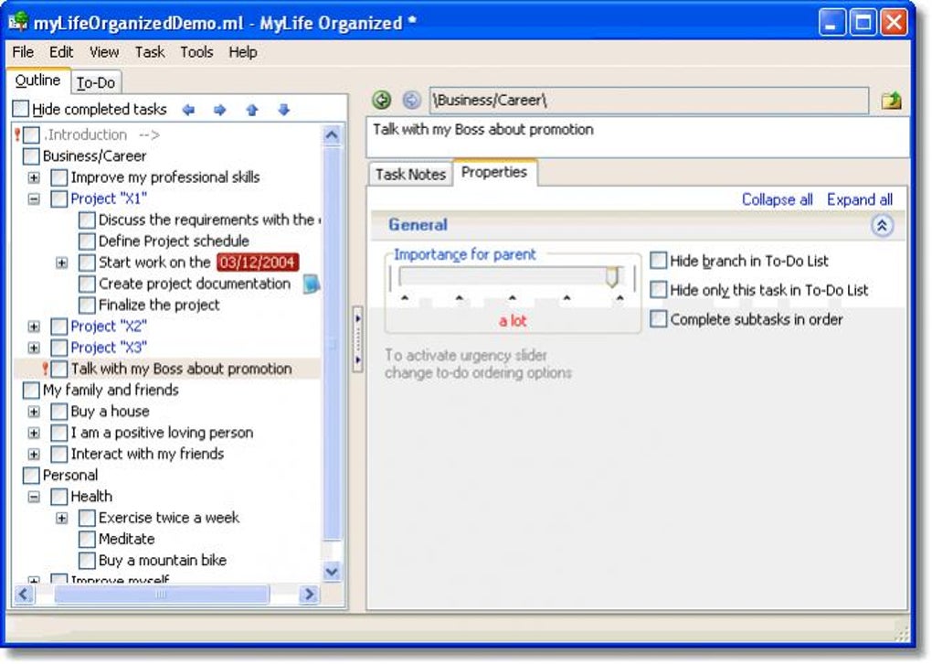
Task: Open the Tools menu
Action: click(196, 52)
